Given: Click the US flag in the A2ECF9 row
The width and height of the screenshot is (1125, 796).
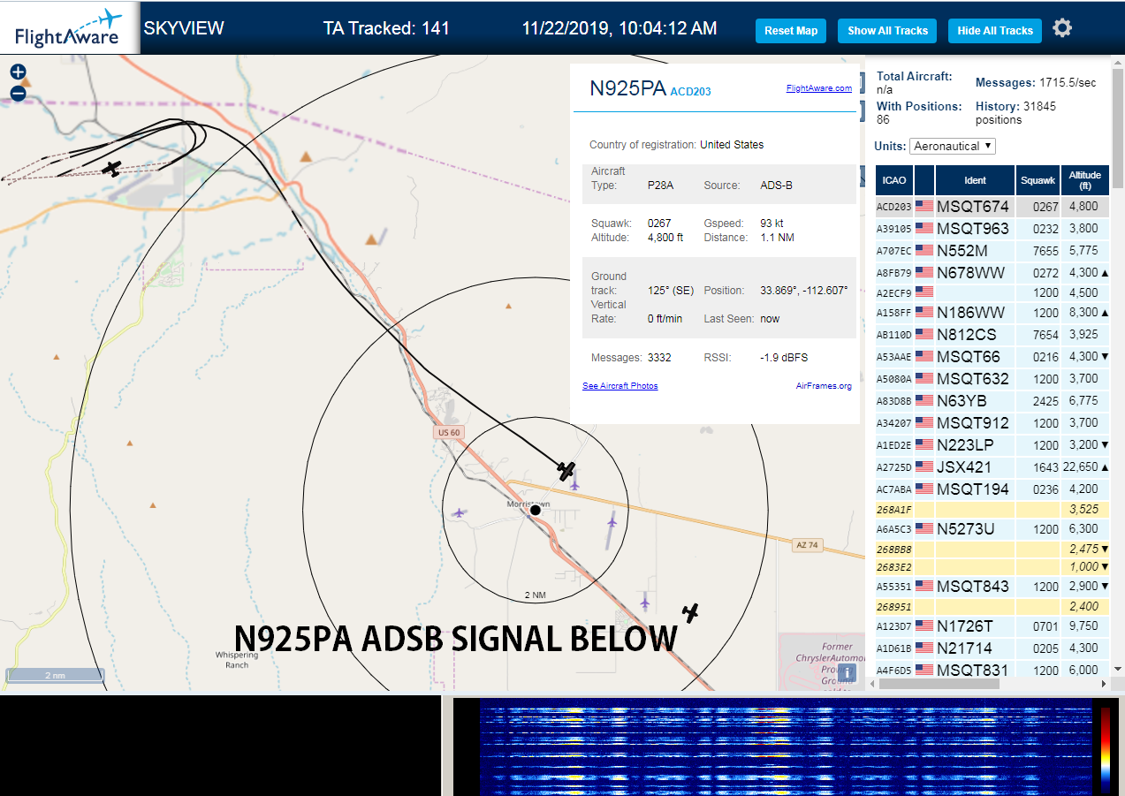Looking at the screenshot, I should click(924, 291).
